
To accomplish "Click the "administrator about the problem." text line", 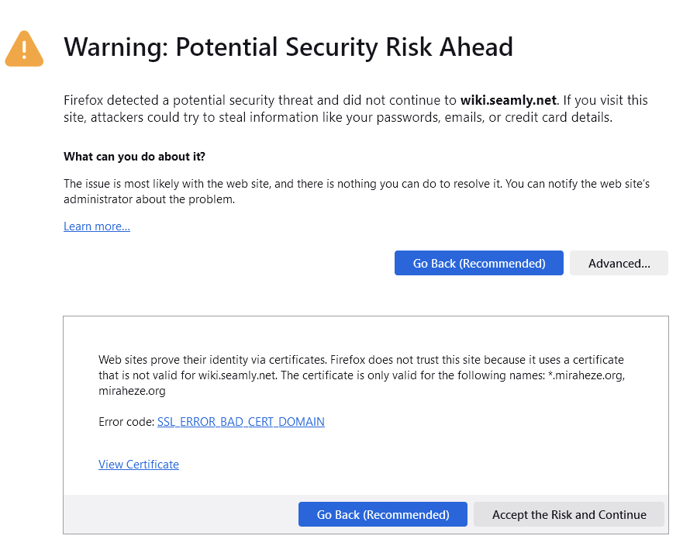I will [149, 199].
